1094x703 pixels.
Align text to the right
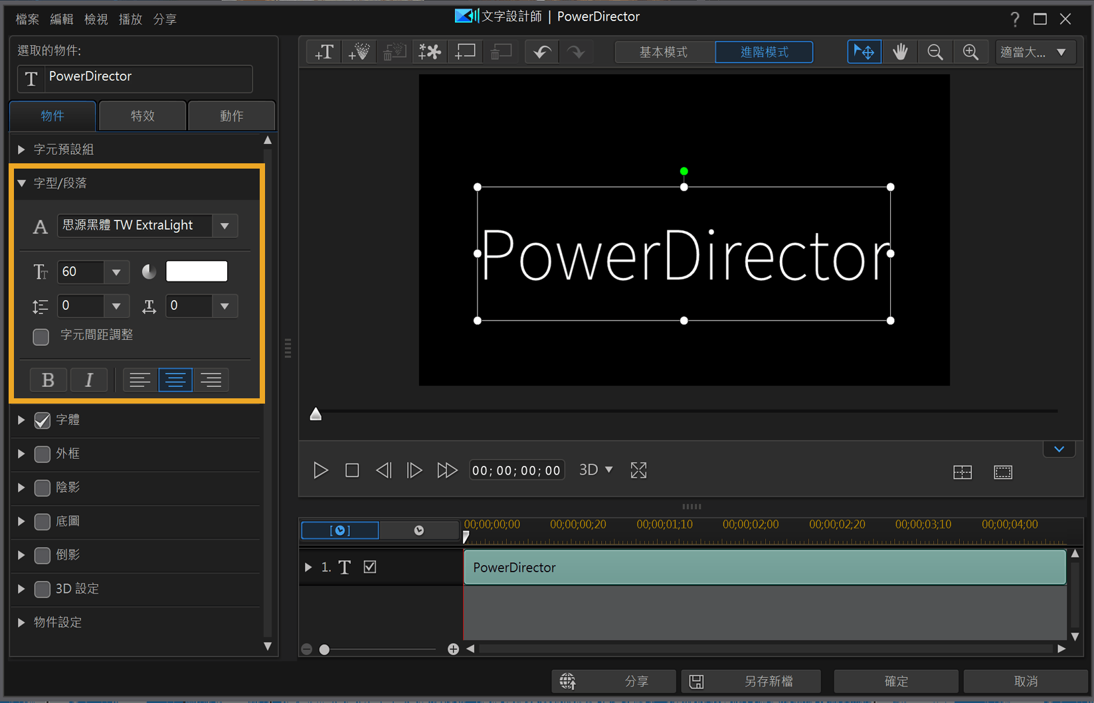[x=211, y=380]
